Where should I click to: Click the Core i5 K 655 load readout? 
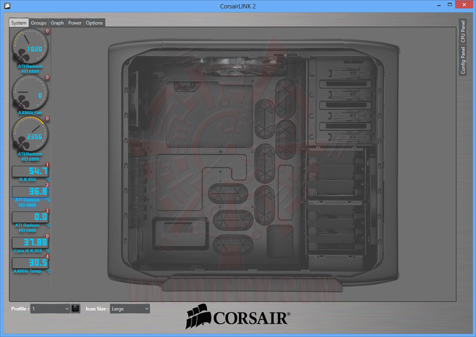tap(30, 242)
